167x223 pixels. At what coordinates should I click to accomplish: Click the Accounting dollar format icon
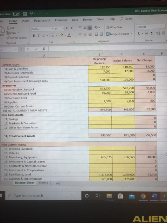pos(139,33)
